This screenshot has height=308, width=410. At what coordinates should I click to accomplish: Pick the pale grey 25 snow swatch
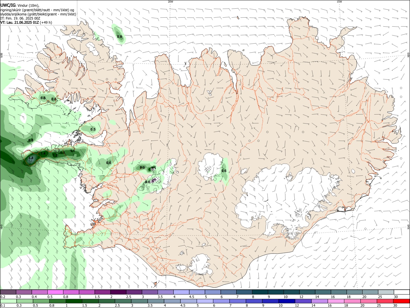[386, 292]
